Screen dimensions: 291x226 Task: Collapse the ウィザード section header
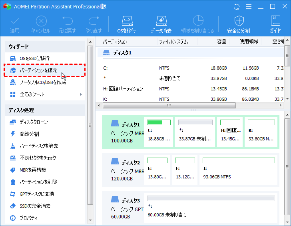(44, 46)
